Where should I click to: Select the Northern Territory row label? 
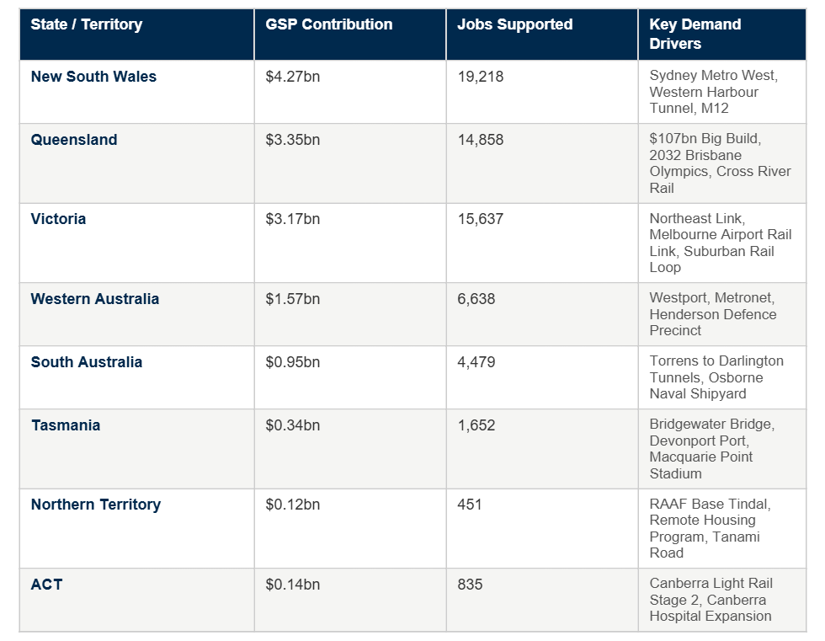(96, 505)
